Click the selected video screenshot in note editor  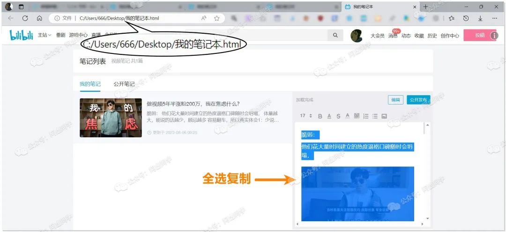tap(357, 194)
